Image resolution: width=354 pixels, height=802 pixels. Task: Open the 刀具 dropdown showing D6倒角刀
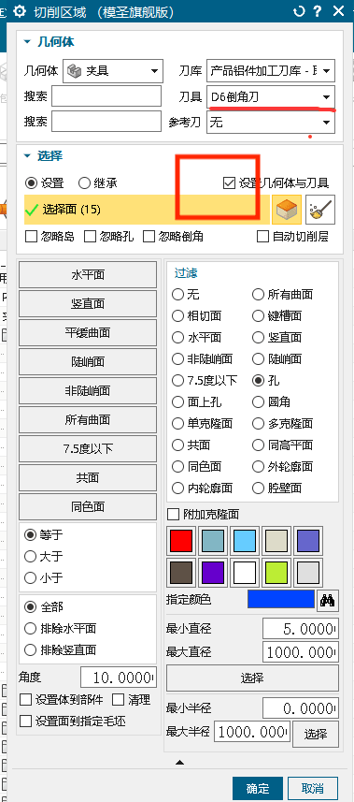[x=271, y=96]
